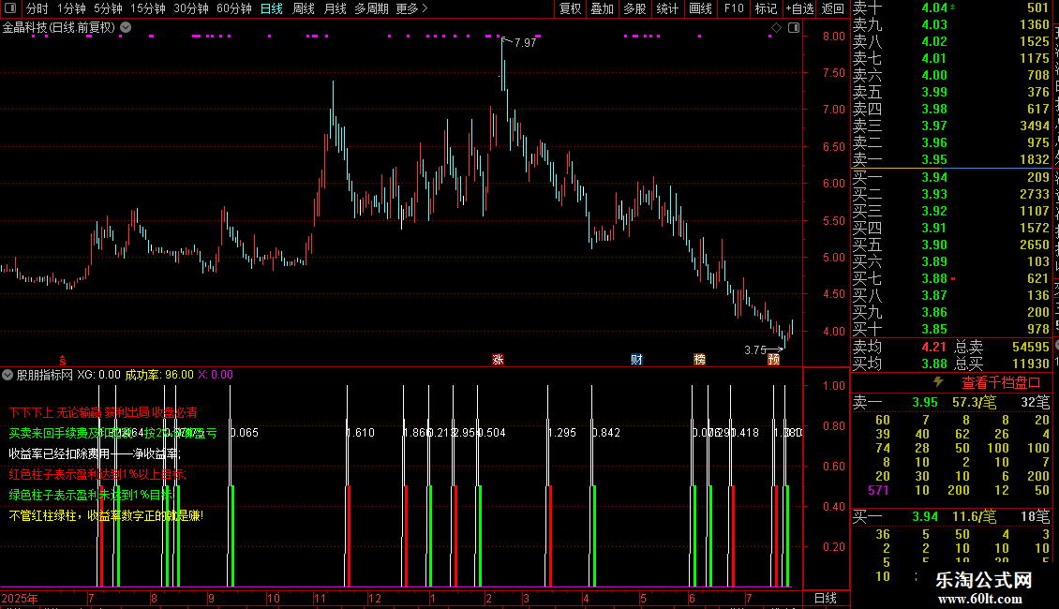Click the 57.3/笔 per-trade value
The height and width of the screenshot is (609, 1059).
tap(975, 402)
